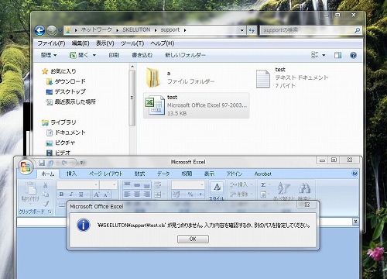Select ドキュメント under ライブラリ
Screen dimensions: 387x279
pyautogui.click(x=66, y=133)
